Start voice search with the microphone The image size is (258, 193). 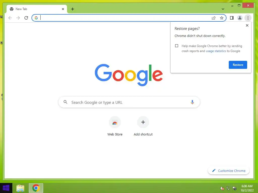point(192,102)
